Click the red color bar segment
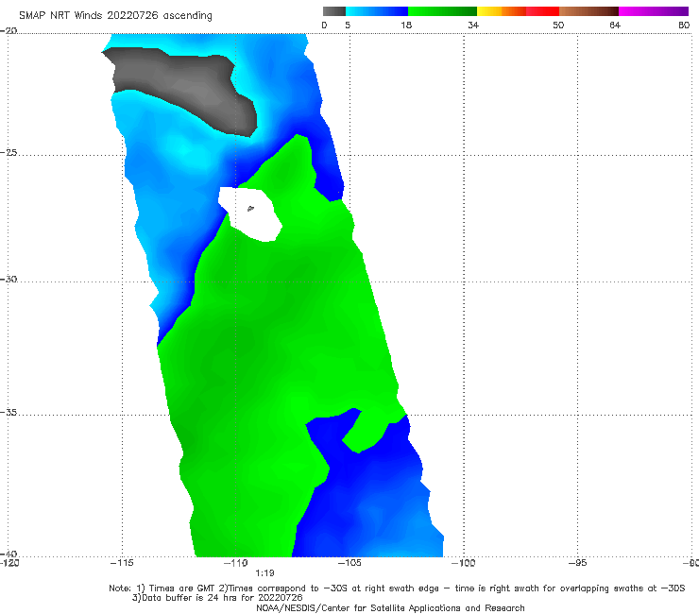This screenshot has width=699, height=614. 542,11
